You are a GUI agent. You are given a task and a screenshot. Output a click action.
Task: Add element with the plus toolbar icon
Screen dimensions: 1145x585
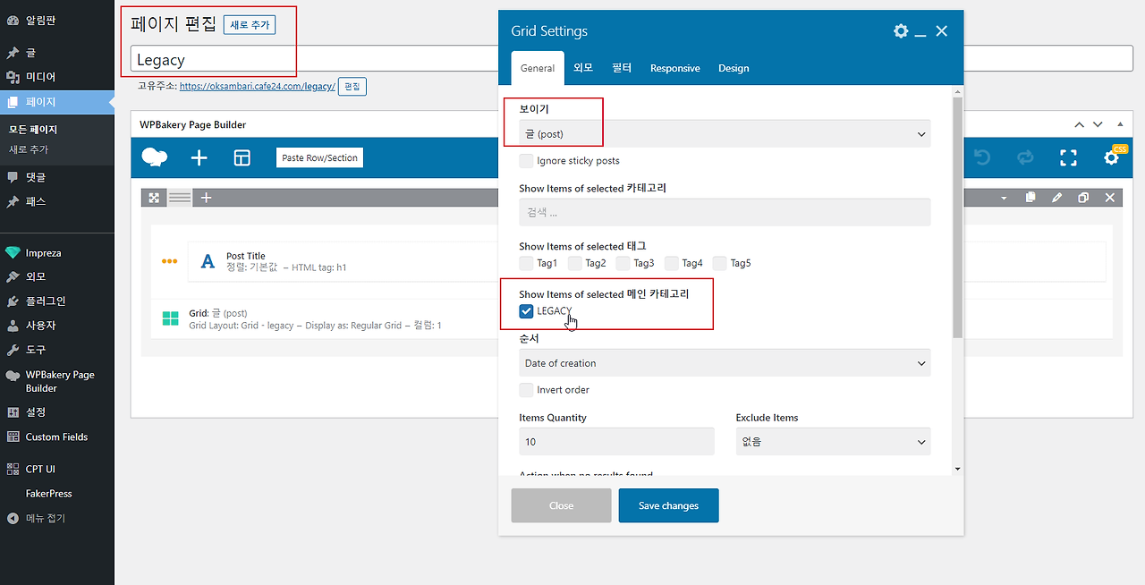coord(199,157)
